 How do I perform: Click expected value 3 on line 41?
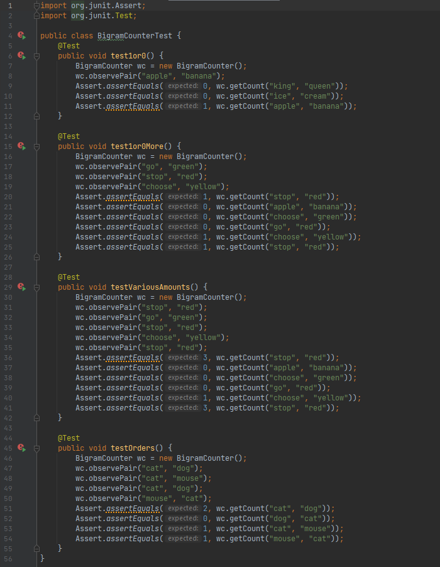coord(205,408)
